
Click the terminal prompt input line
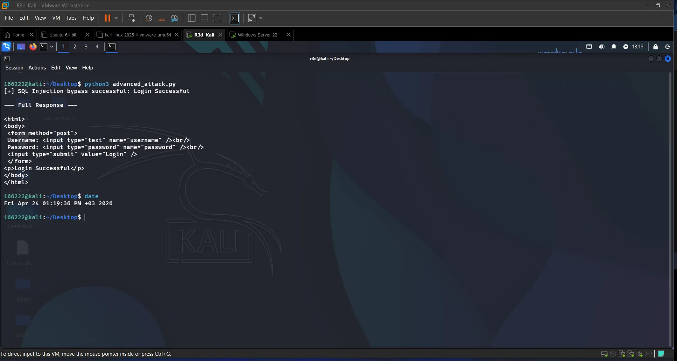pos(44,218)
